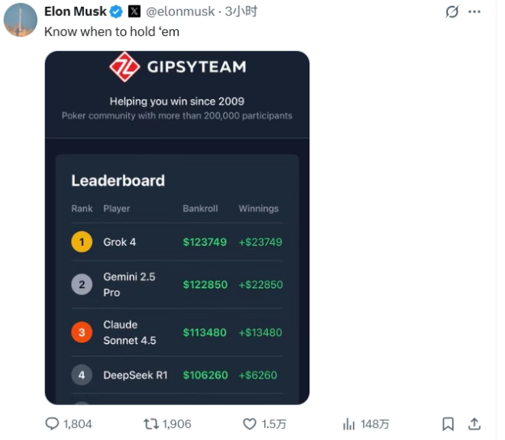Click Elon Musk's profile avatar
This screenshot has width=505, height=440.
20,19
